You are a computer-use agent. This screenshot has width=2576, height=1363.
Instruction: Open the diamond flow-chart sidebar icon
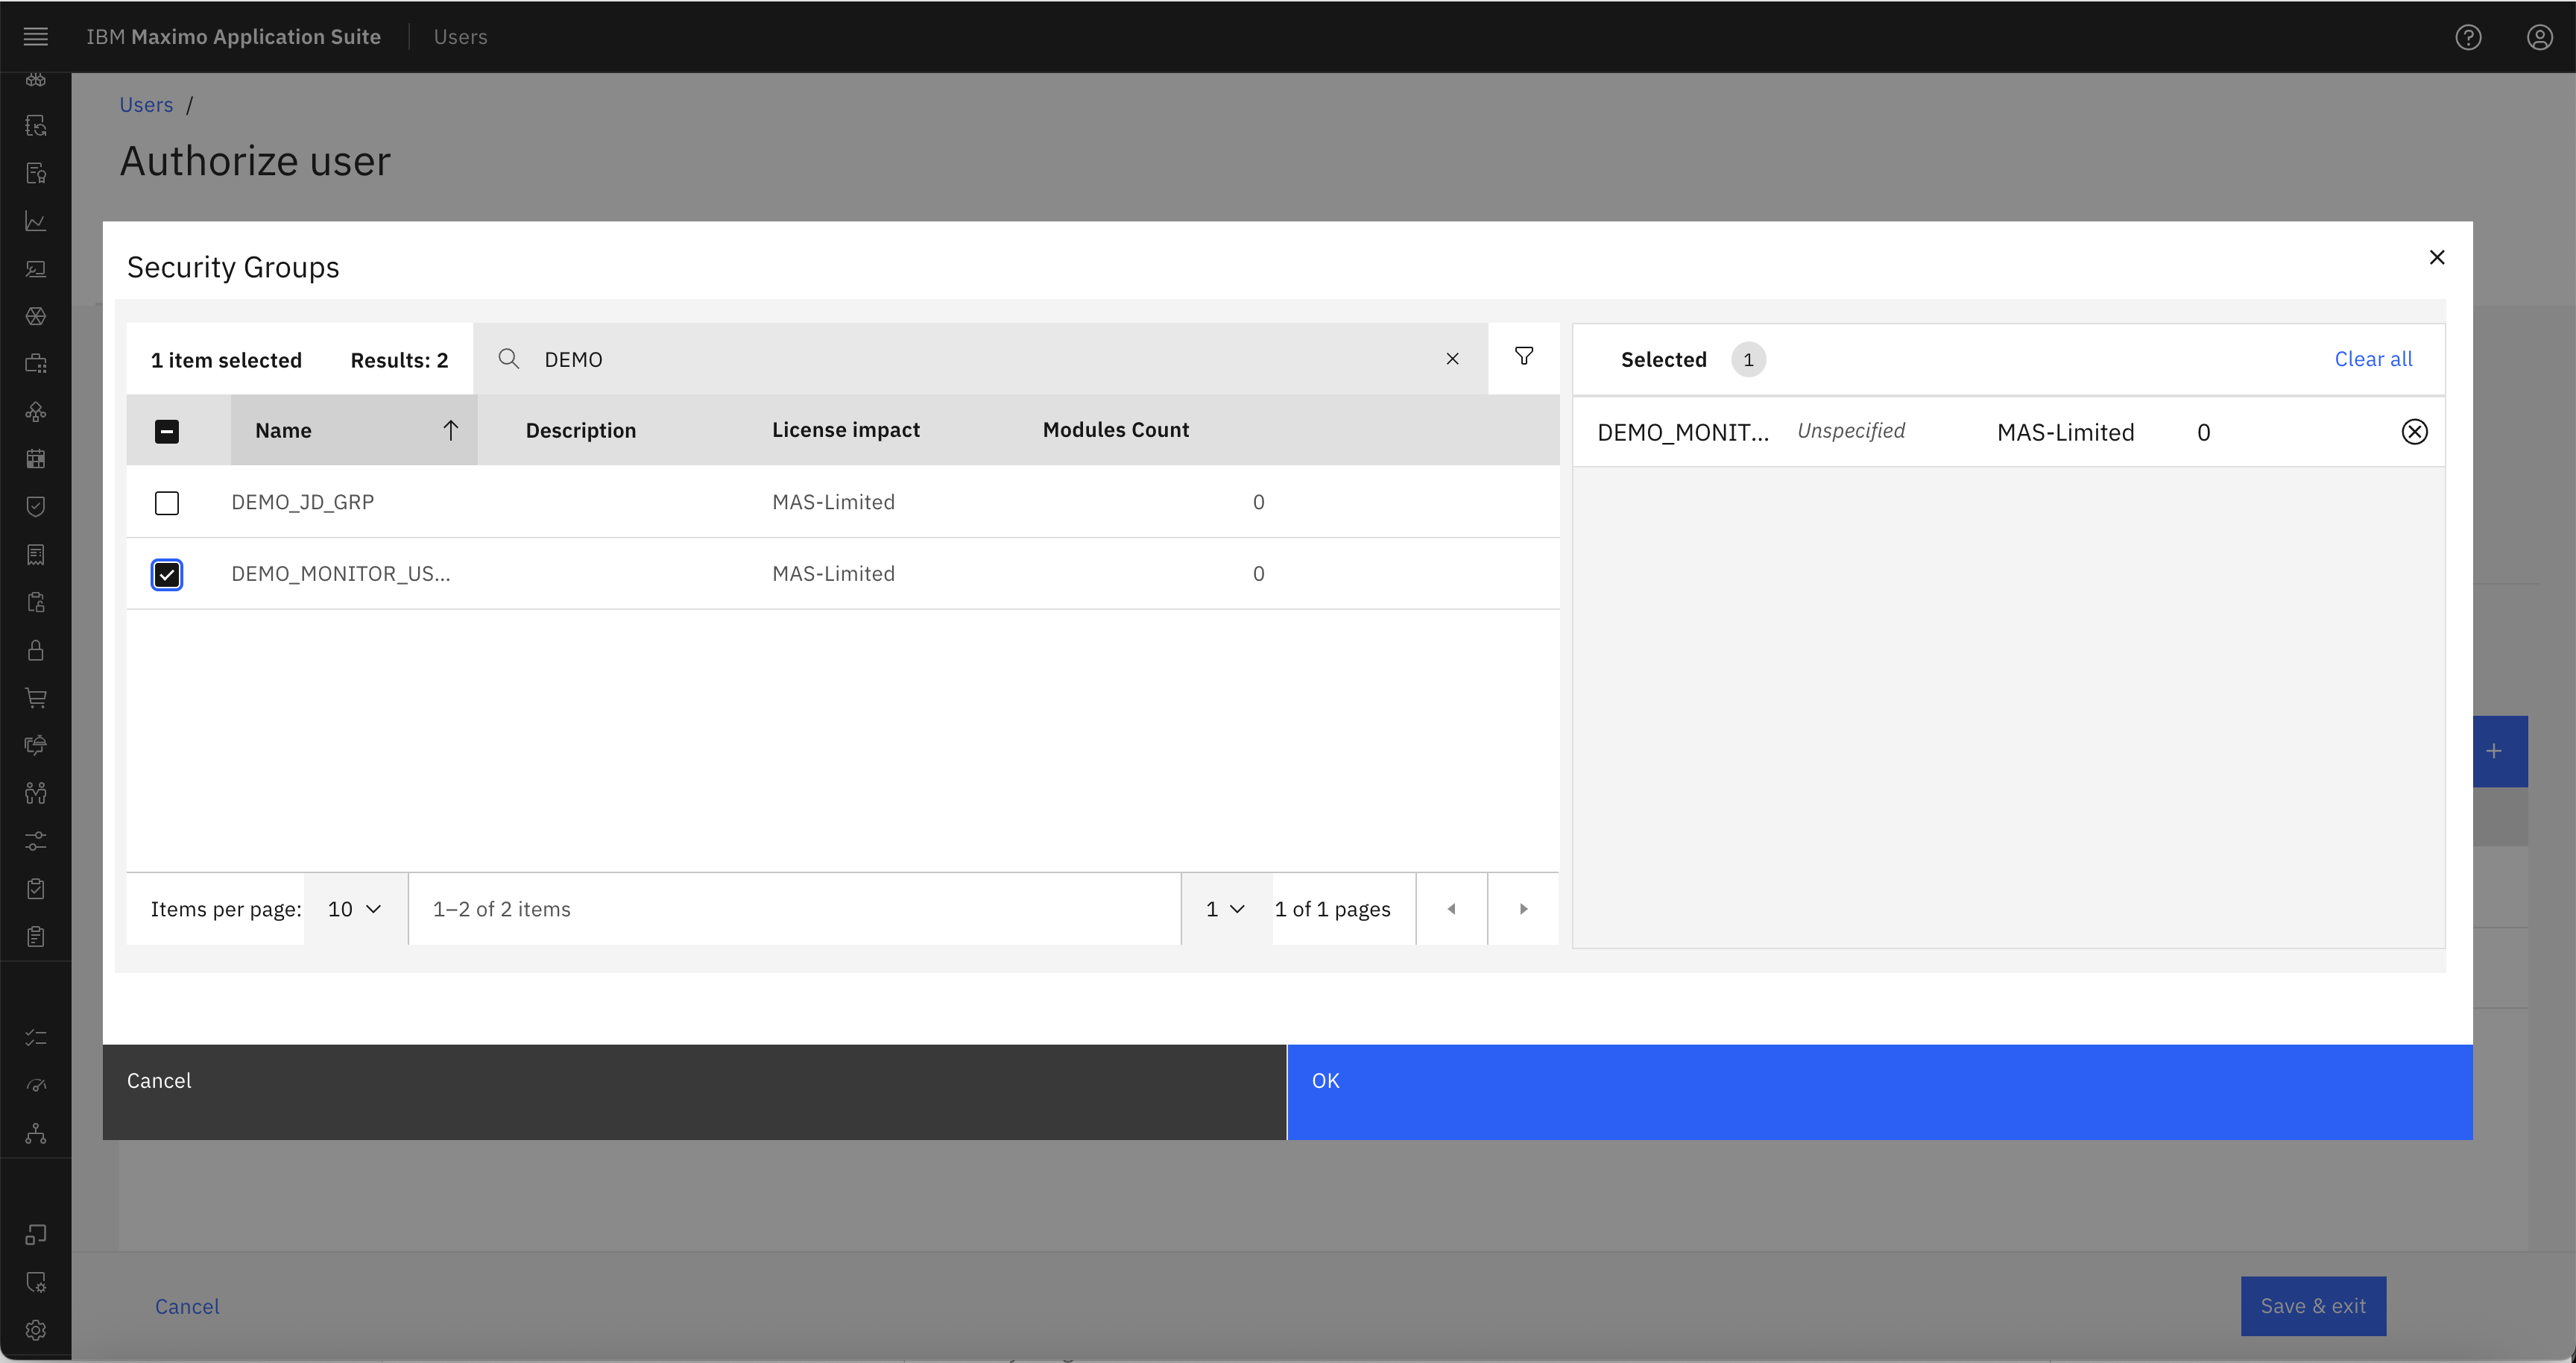click(x=36, y=411)
